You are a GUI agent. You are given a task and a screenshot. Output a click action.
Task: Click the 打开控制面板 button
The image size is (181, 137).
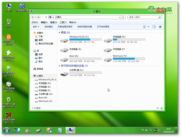(x=103, y=27)
